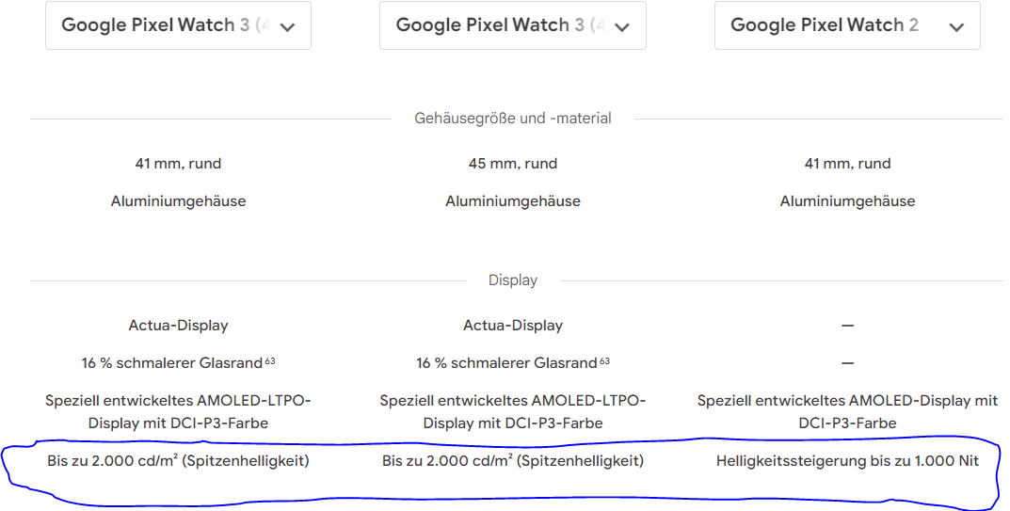Click the Display section heading
The height and width of the screenshot is (511, 1010).
513,280
